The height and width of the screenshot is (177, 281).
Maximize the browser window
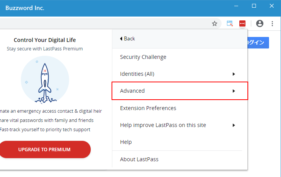click(x=254, y=6)
